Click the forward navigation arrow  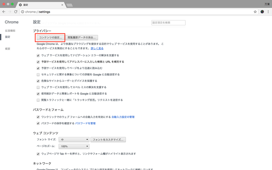tap(10, 12)
